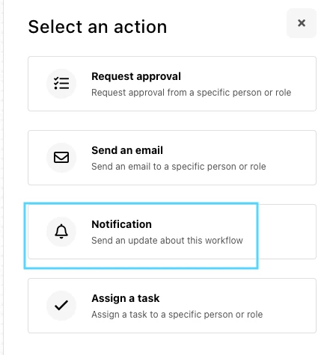Screen dimensions: 327x355
Task: Click empty right area of the Notification card
Action: pyautogui.click(x=287, y=232)
